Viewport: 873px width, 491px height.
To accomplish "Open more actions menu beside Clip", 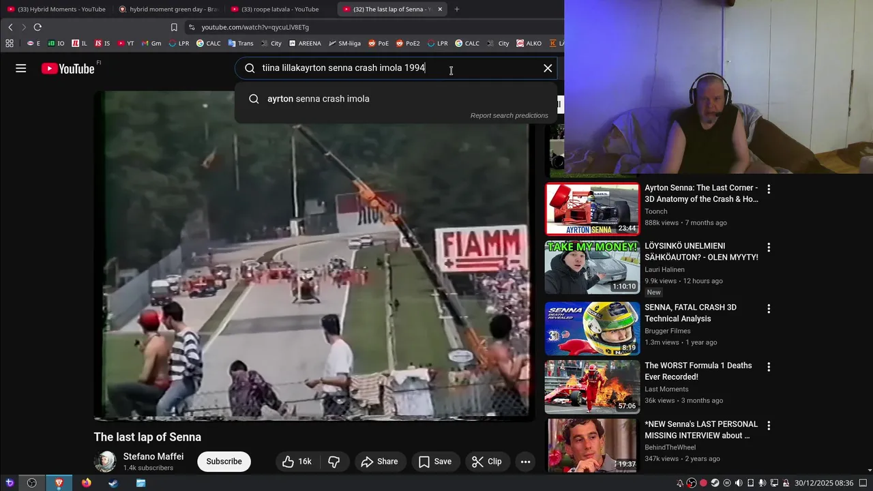I will [525, 462].
